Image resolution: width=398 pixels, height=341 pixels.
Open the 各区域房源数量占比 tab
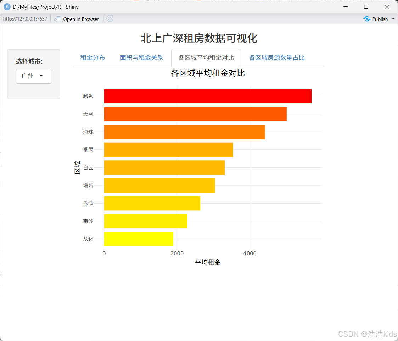click(x=277, y=58)
